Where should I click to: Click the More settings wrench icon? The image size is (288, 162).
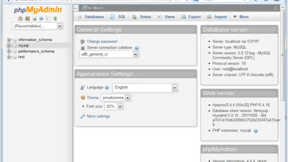coord(82,116)
